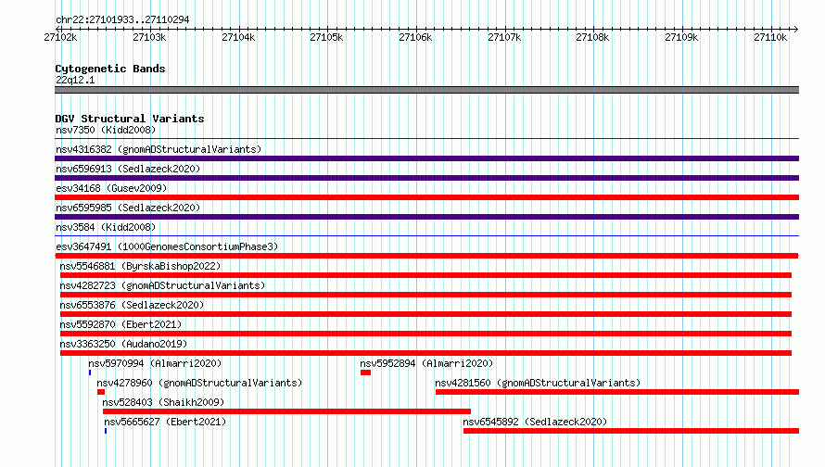Click nsv4278960 gnomAD variant label
825x467 pixels.
point(199,383)
